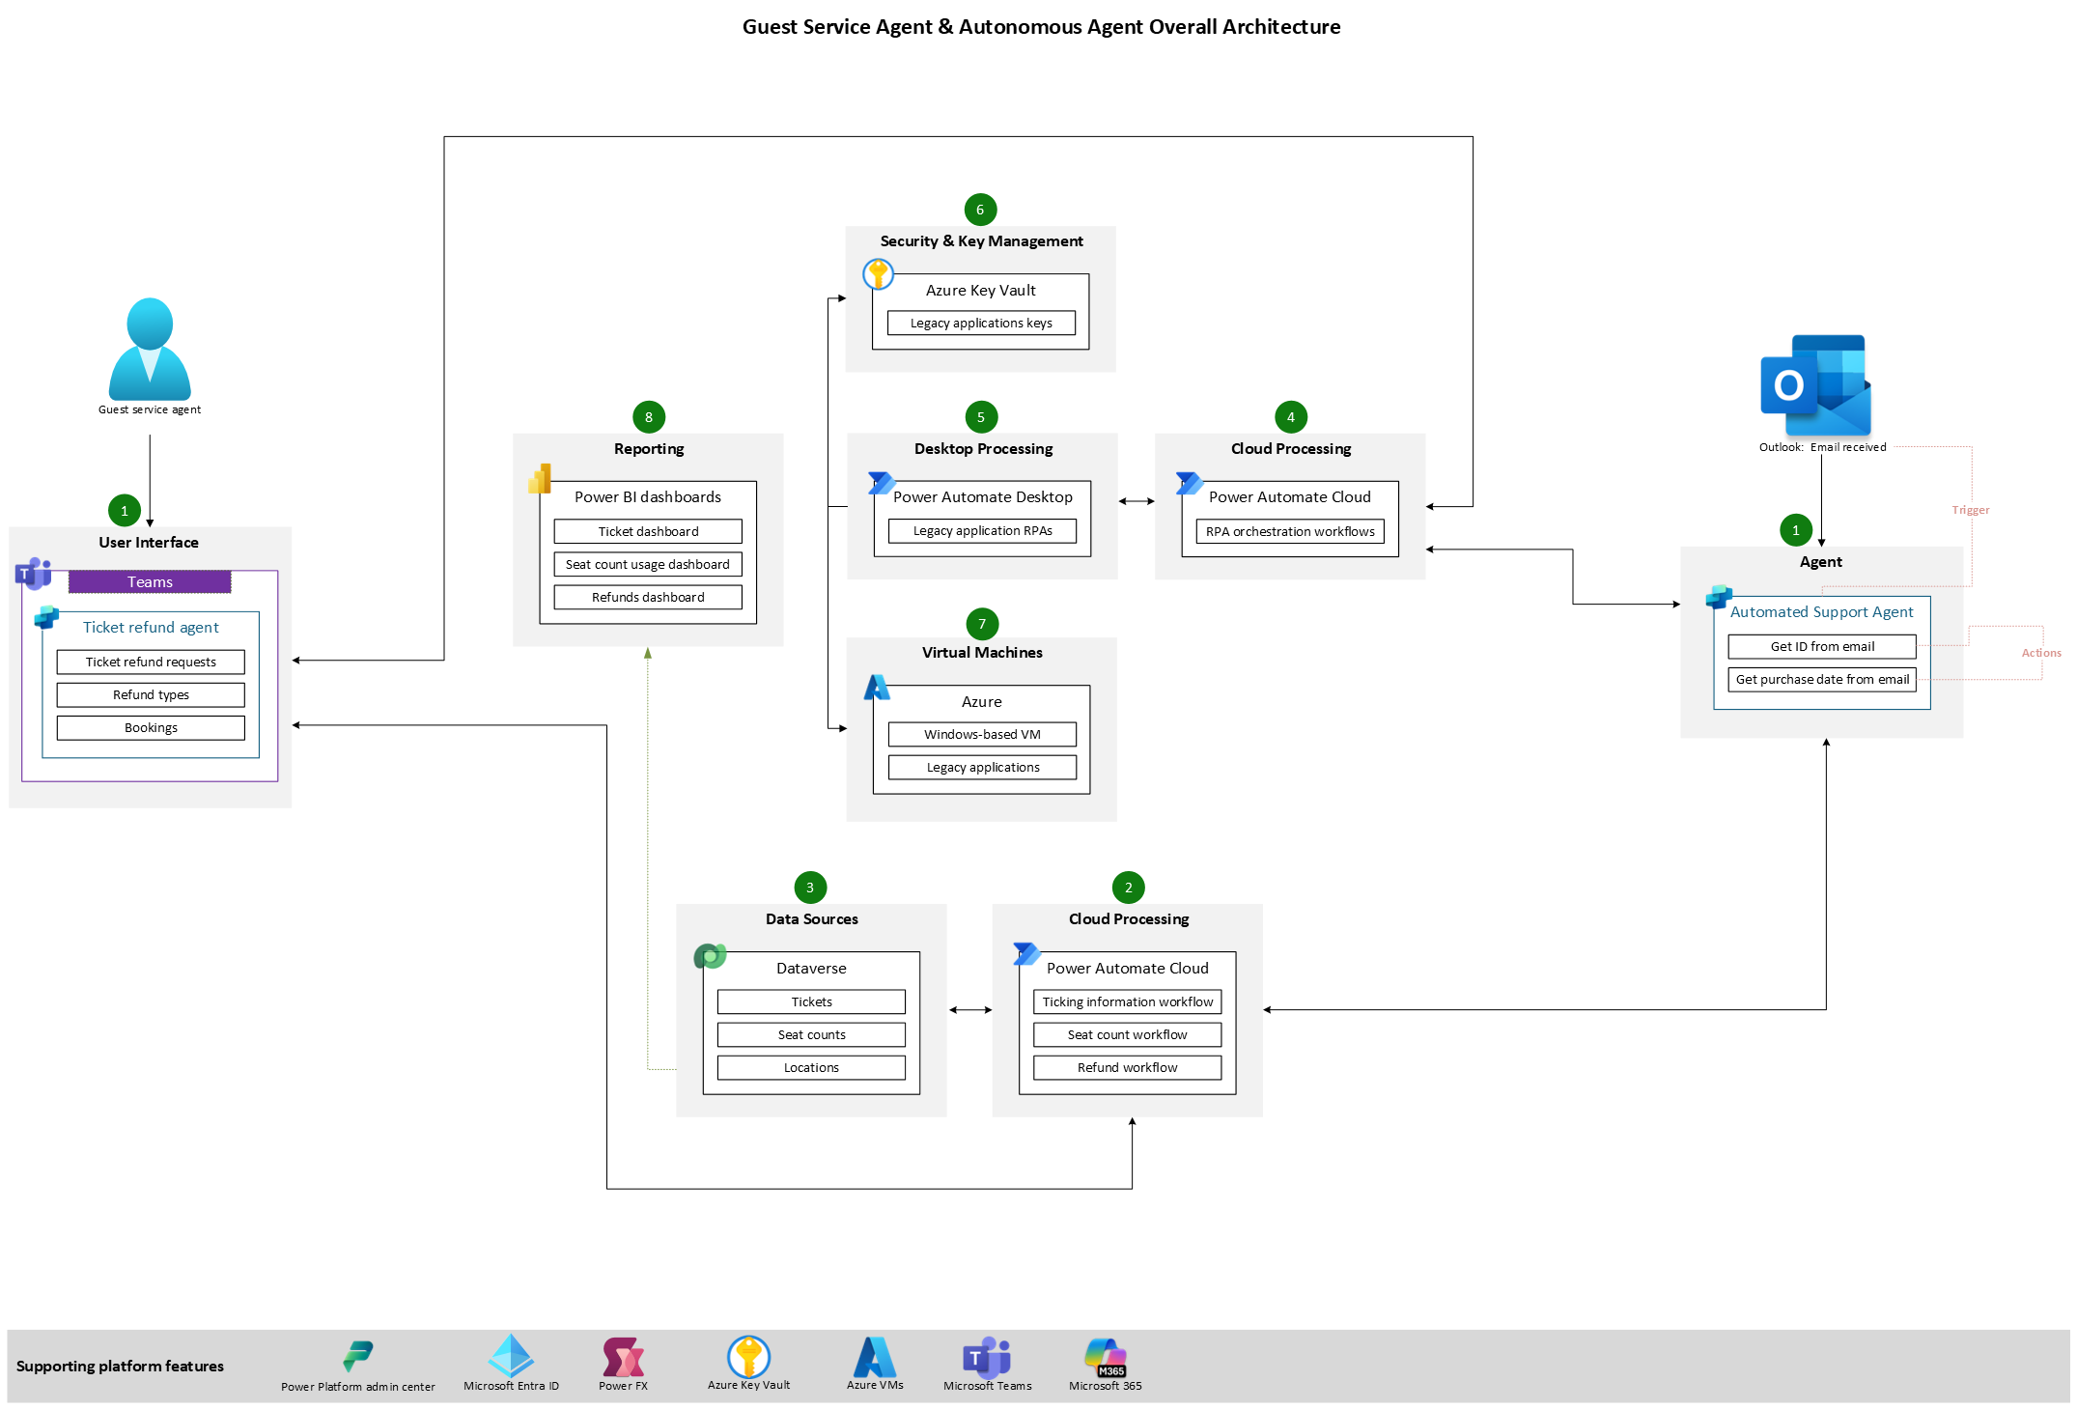Viewport: 2077px width, 1410px height.
Task: Click the red Actions label
Action: point(2041,653)
